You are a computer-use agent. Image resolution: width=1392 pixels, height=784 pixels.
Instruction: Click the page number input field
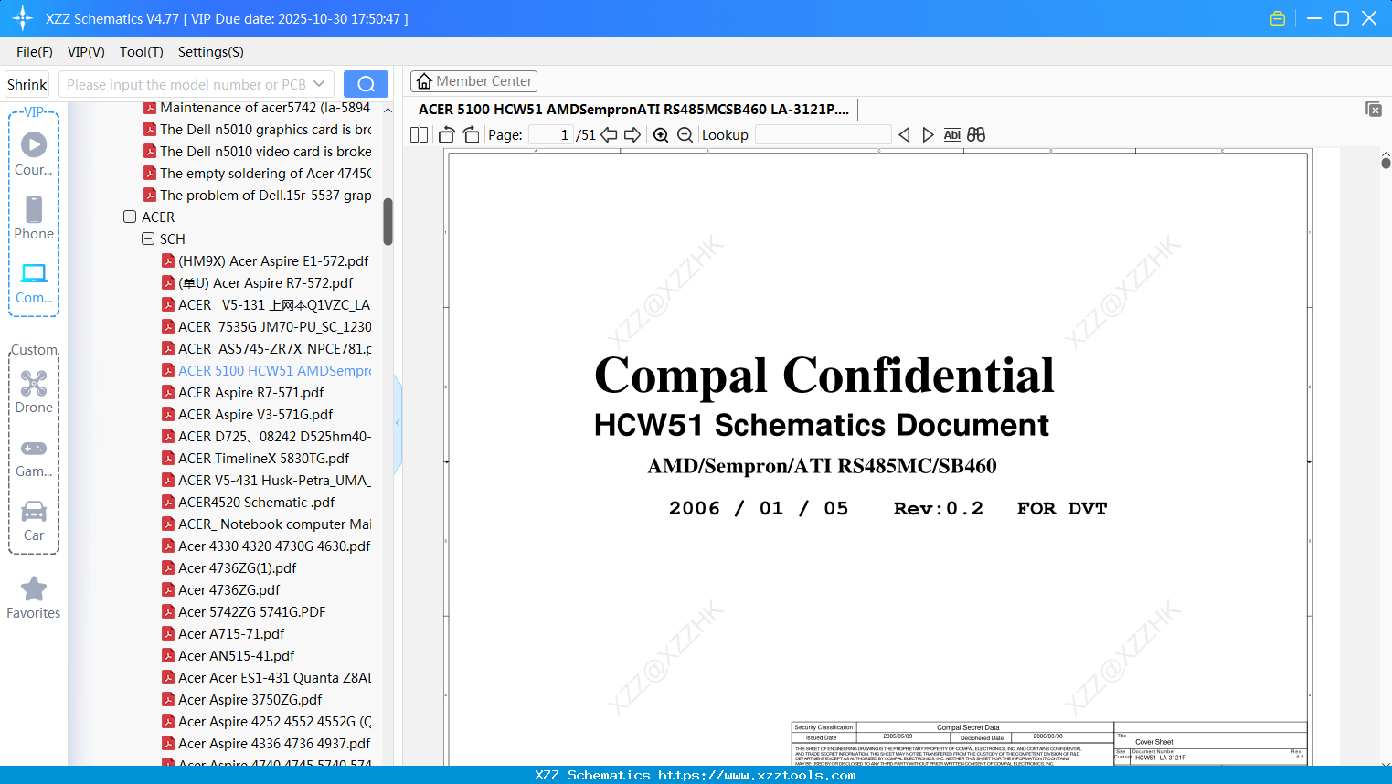pyautogui.click(x=551, y=135)
